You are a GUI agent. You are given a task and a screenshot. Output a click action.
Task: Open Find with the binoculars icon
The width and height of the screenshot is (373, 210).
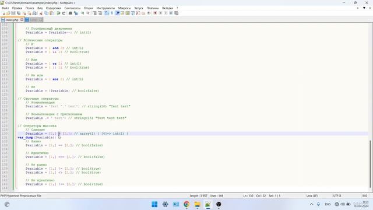71,13
